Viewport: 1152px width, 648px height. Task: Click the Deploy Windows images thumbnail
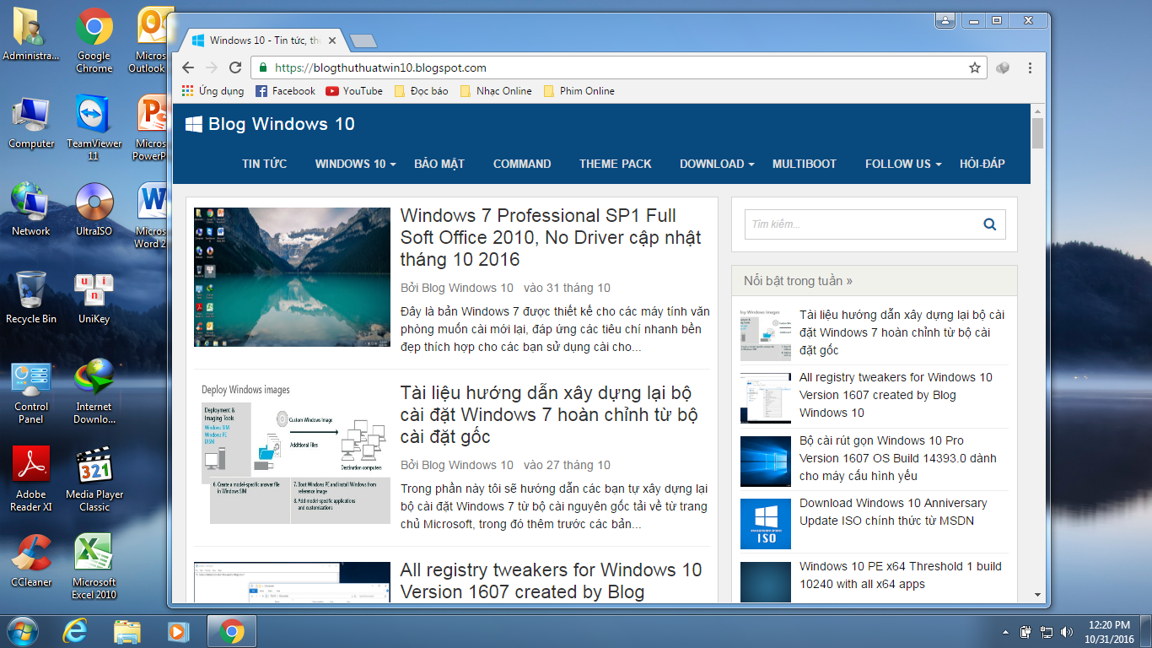coord(292,453)
